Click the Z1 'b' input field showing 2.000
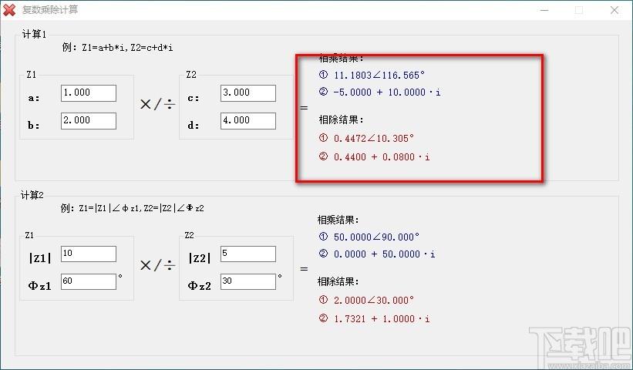Viewport: 633px width, 370px height. [x=89, y=121]
